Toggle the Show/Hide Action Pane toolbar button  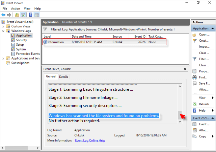36,15
